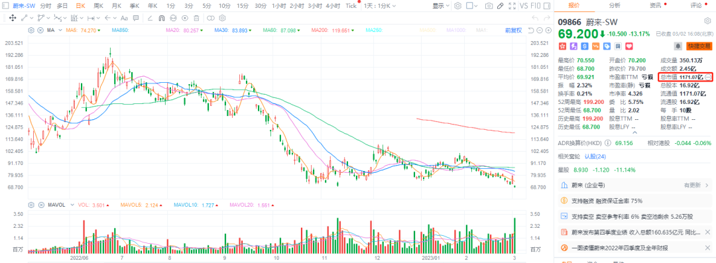This screenshot has height=263, width=716.
Task: Select the eraser tool in drawing toolbar
Action: pyautogui.click(x=150, y=18)
